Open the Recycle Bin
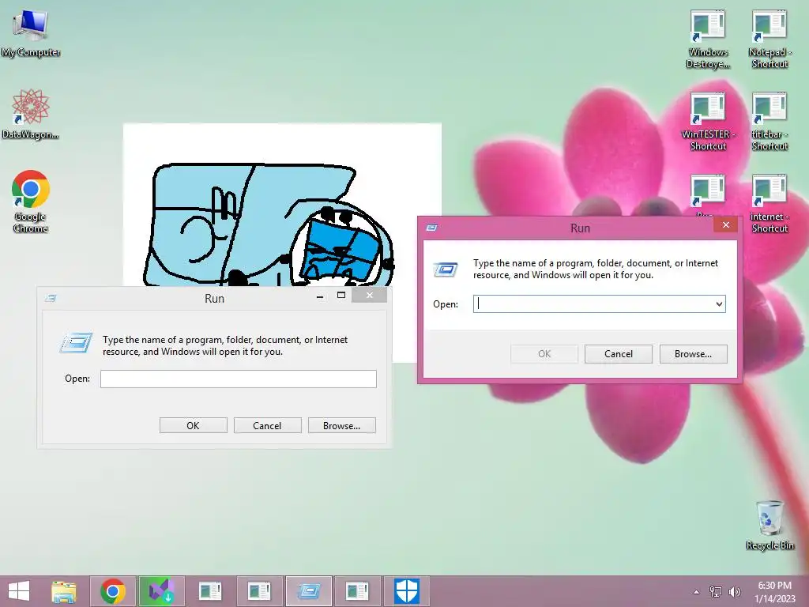 [x=769, y=525]
